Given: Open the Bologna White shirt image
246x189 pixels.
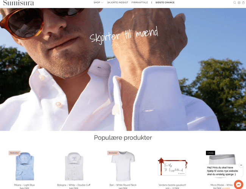Looking at the screenshot, I should pos(74,166).
